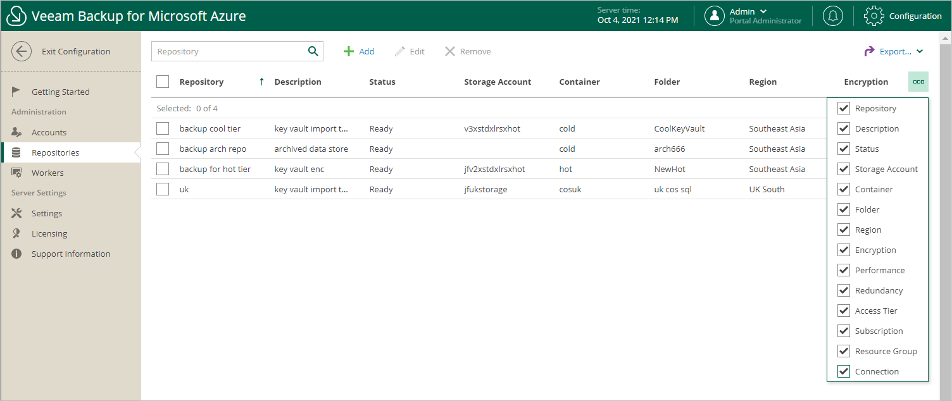Screen dimensions: 952x401
Task: Click the arch666 folder cell
Action: (670, 149)
